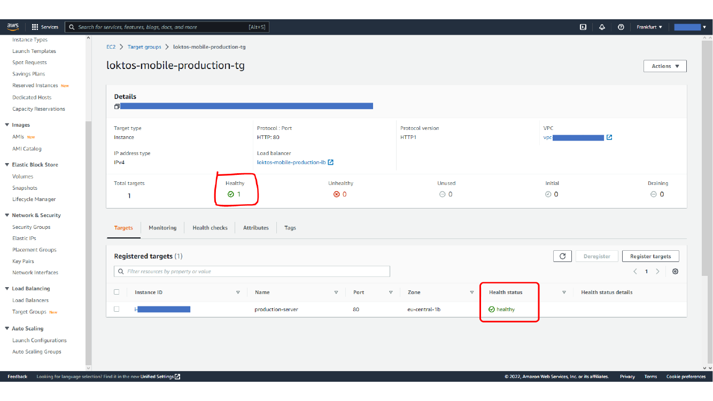This screenshot has width=713, height=401.
Task: Open Elastic IPs in sidebar
Action: (x=24, y=238)
